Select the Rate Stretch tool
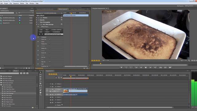This screenshot has height=111, width=197. coord(40,81)
